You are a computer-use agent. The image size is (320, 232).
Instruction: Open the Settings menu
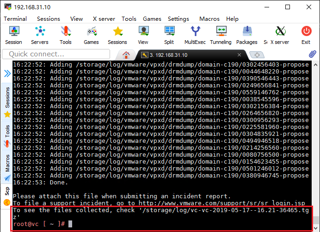(178, 19)
